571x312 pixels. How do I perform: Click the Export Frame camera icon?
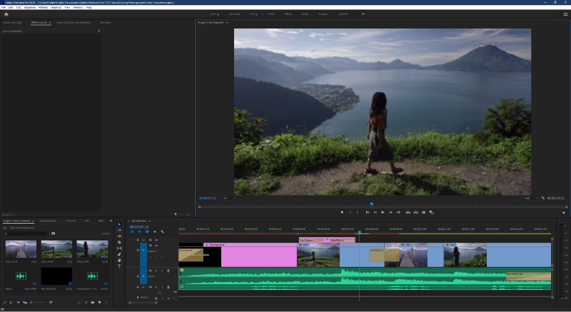coord(424,212)
